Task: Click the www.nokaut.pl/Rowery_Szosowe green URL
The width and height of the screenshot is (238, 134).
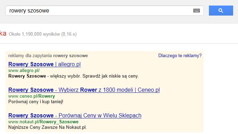Action: tap(43, 122)
